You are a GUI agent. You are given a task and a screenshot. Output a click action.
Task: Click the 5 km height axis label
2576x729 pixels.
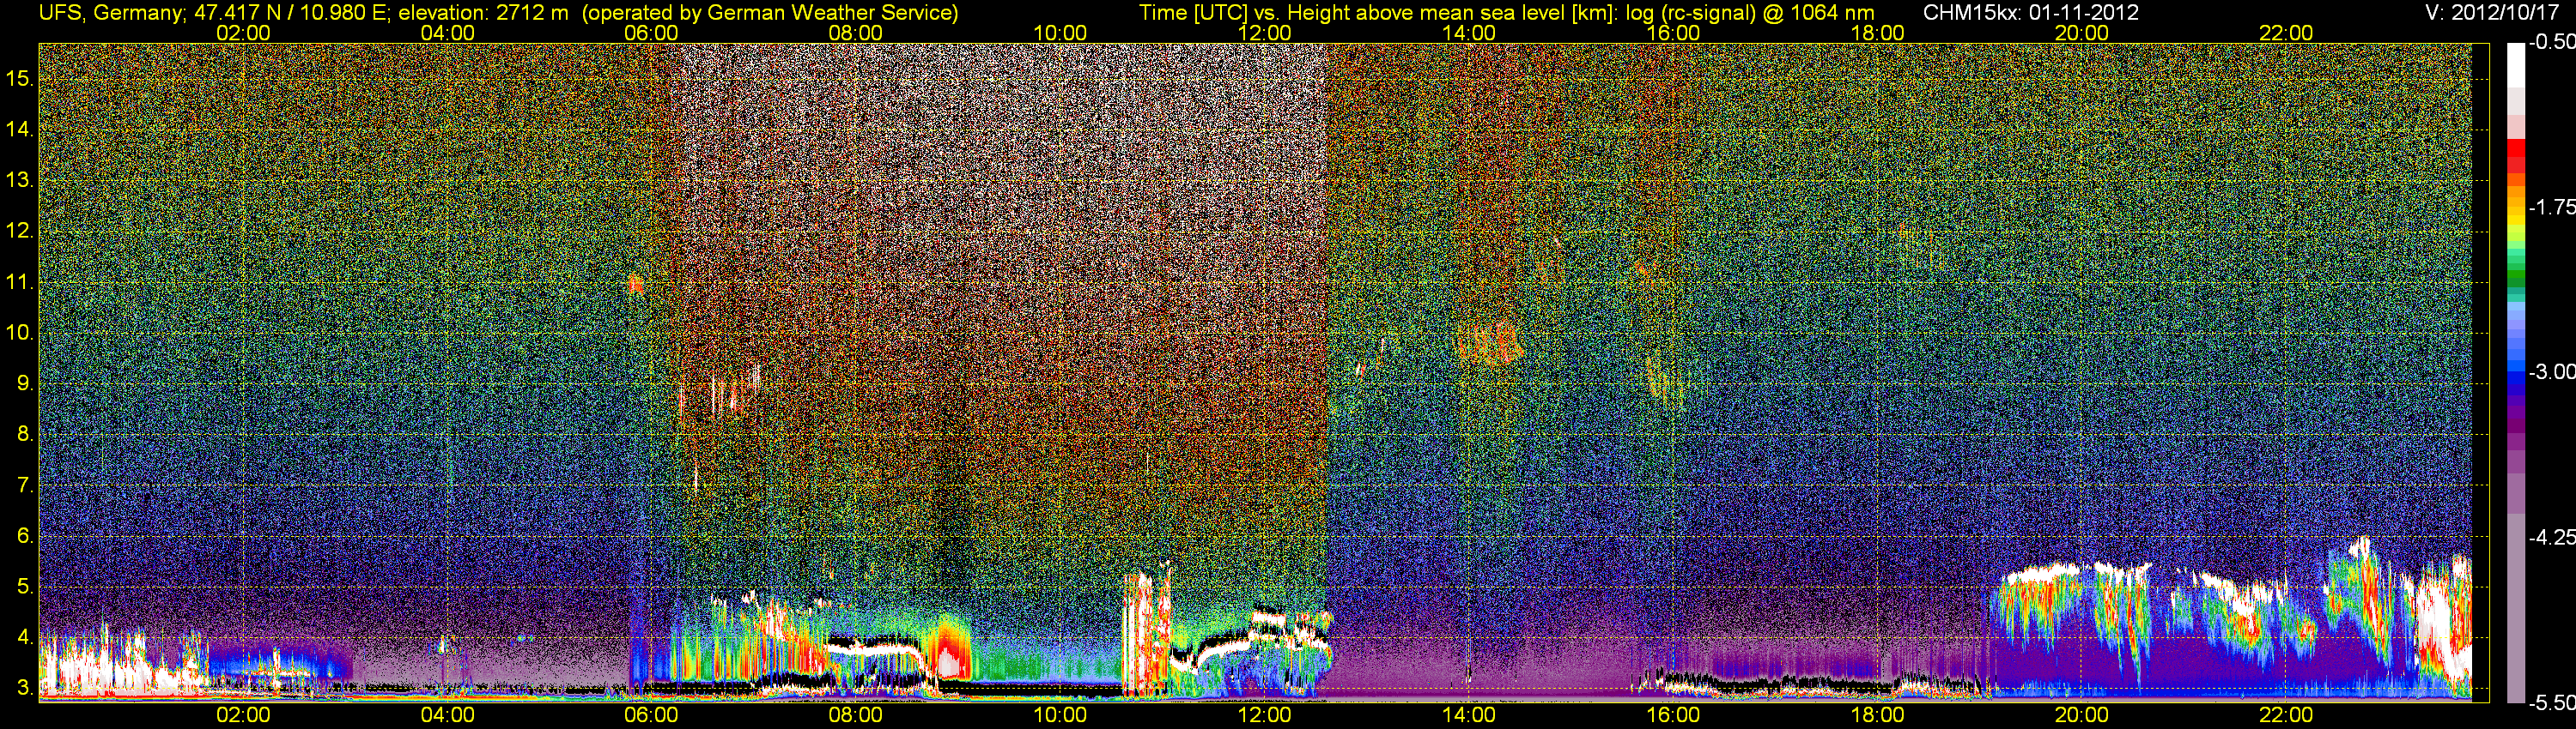pos(24,586)
